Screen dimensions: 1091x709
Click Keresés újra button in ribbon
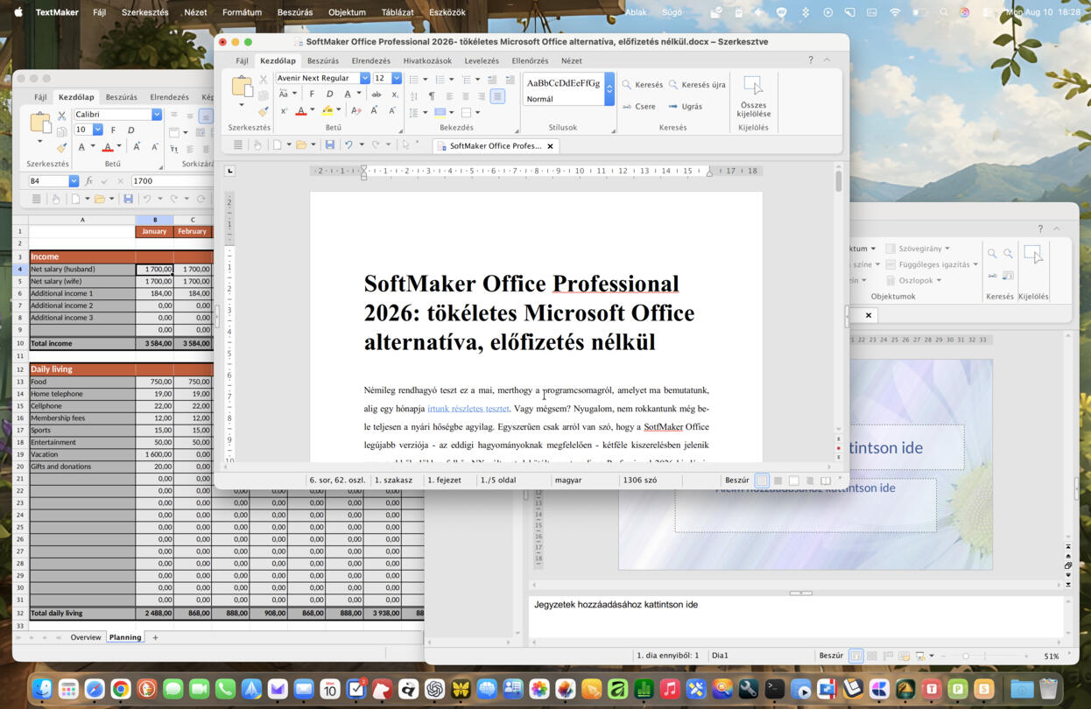pyautogui.click(x=697, y=85)
